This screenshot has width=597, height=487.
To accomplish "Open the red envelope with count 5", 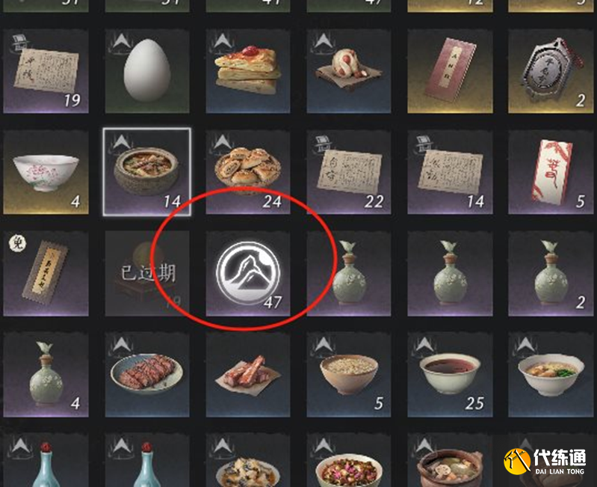I will point(551,172).
